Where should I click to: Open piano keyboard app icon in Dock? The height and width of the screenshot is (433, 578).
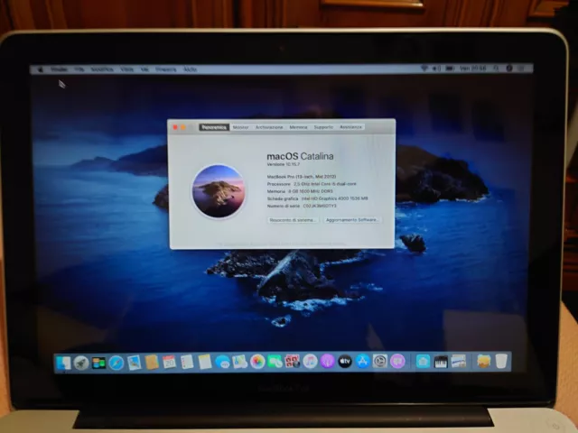click(441, 362)
